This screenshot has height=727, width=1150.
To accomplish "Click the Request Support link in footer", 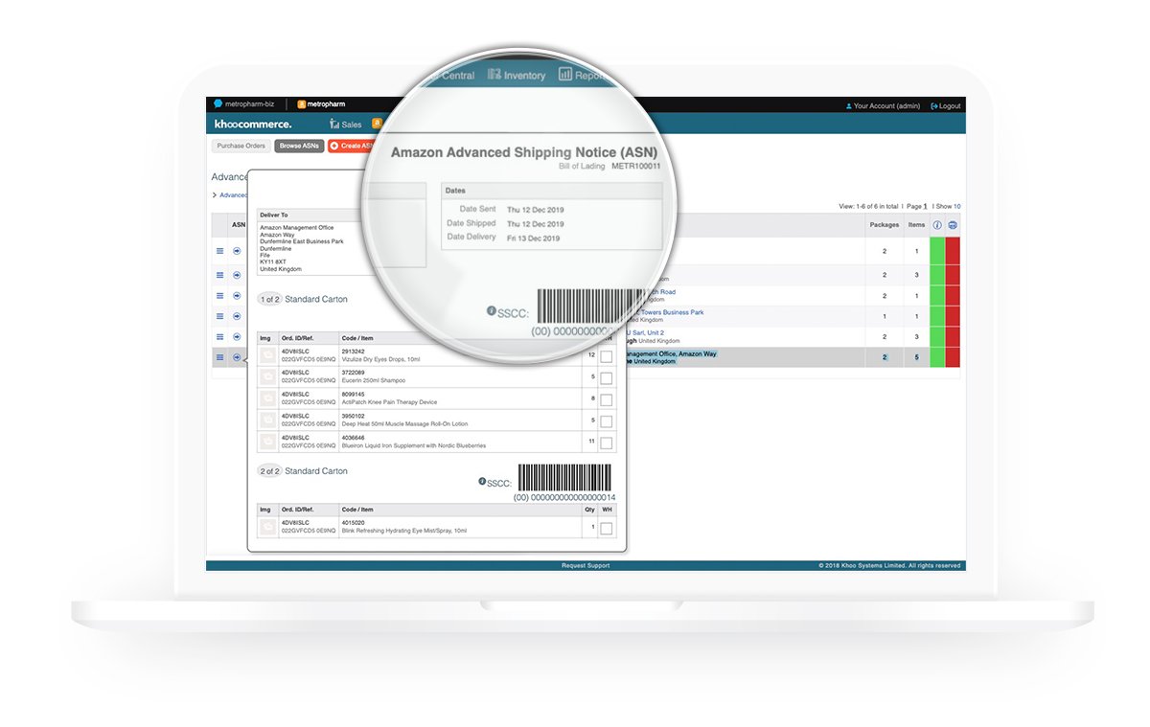I will 586,566.
